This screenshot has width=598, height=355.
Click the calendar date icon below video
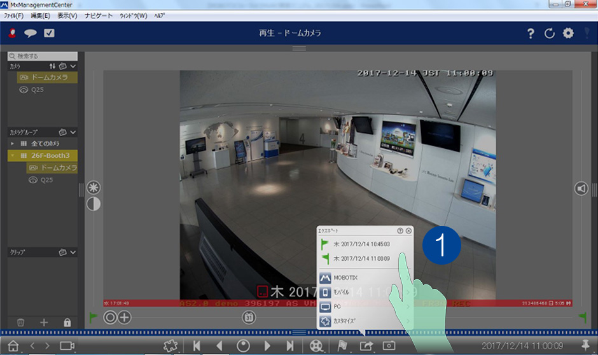pos(249,317)
